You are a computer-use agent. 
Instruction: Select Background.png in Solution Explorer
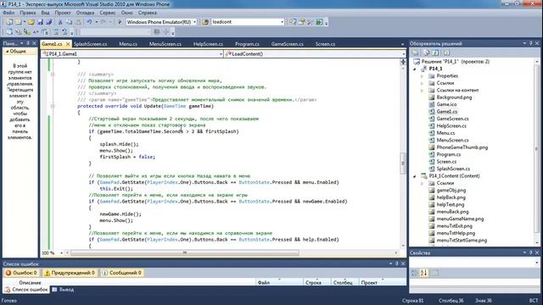tap(454, 97)
